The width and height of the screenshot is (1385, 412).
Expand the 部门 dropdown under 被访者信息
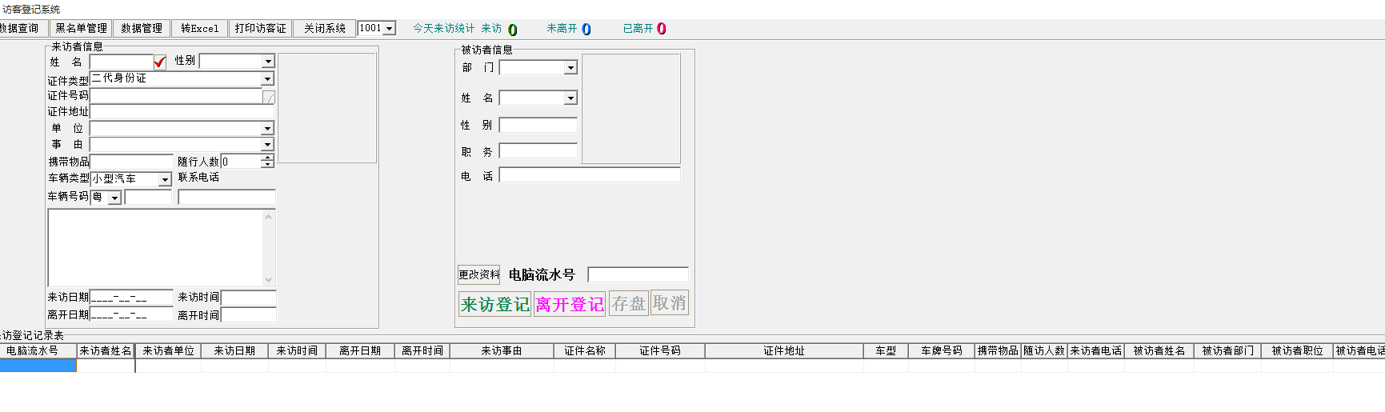click(570, 69)
